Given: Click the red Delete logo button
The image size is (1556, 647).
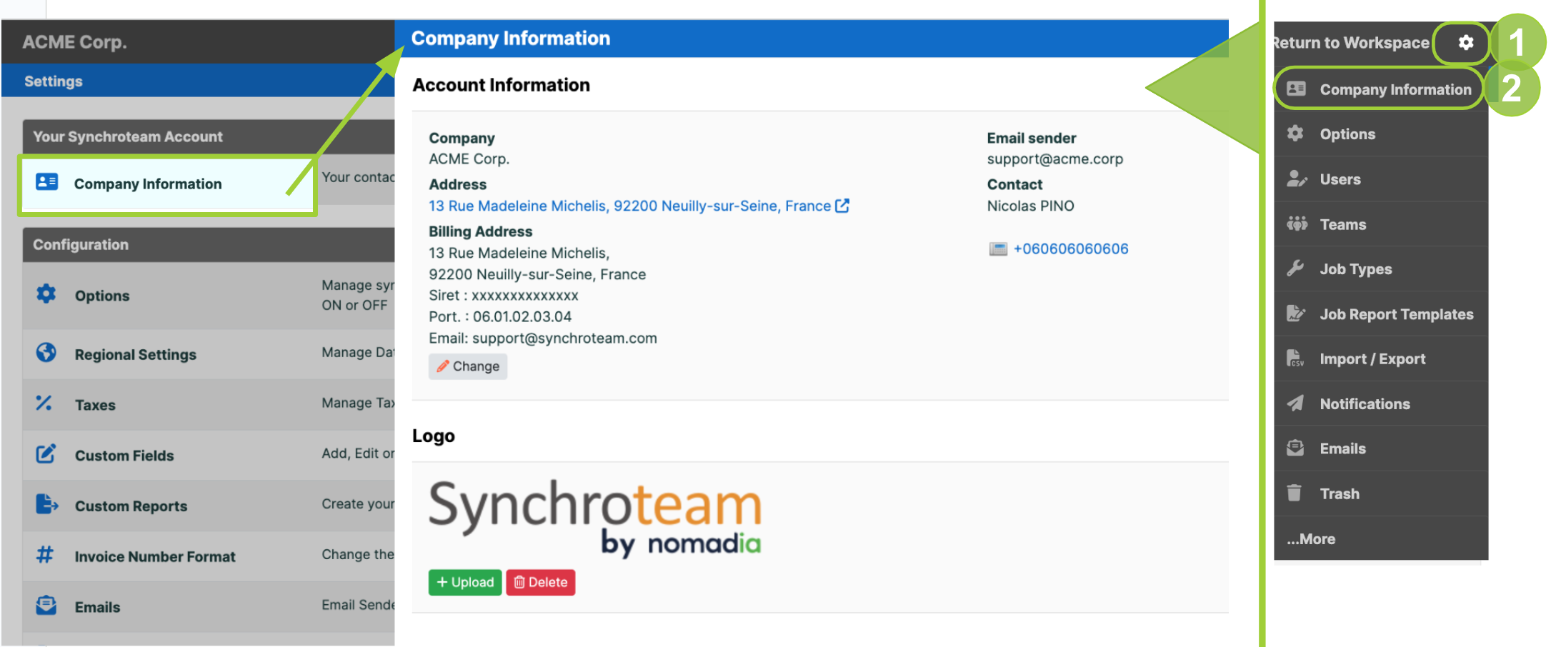Looking at the screenshot, I should (x=541, y=582).
